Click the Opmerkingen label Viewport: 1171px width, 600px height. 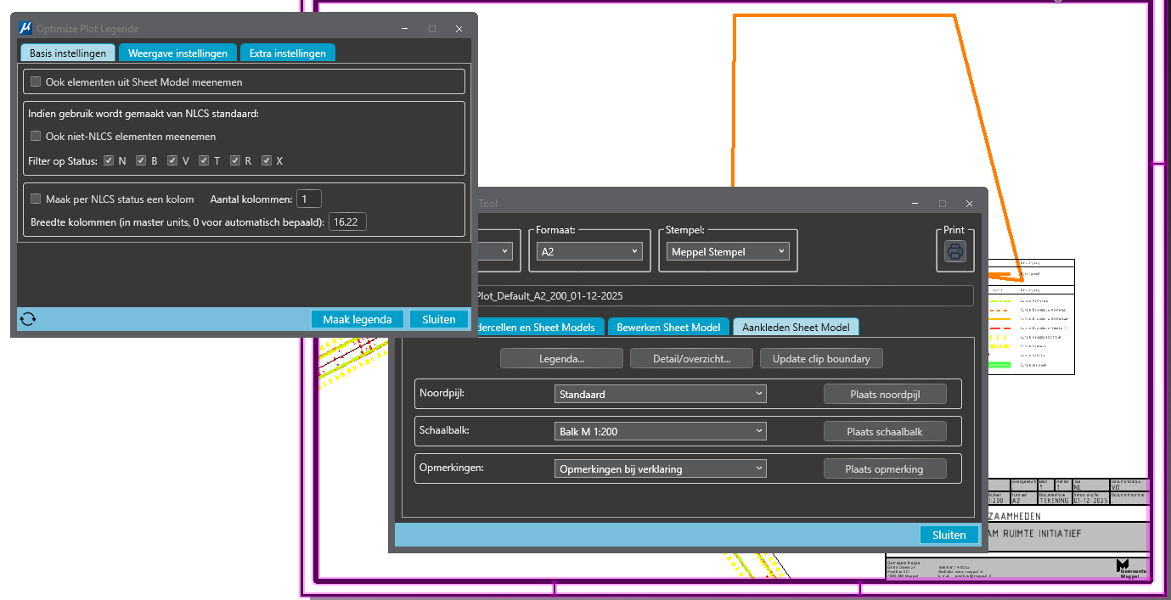[450, 468]
